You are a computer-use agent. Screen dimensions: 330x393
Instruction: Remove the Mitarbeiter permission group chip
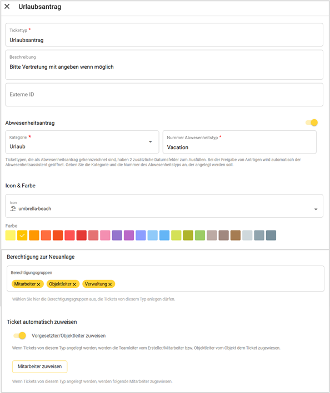(39, 284)
